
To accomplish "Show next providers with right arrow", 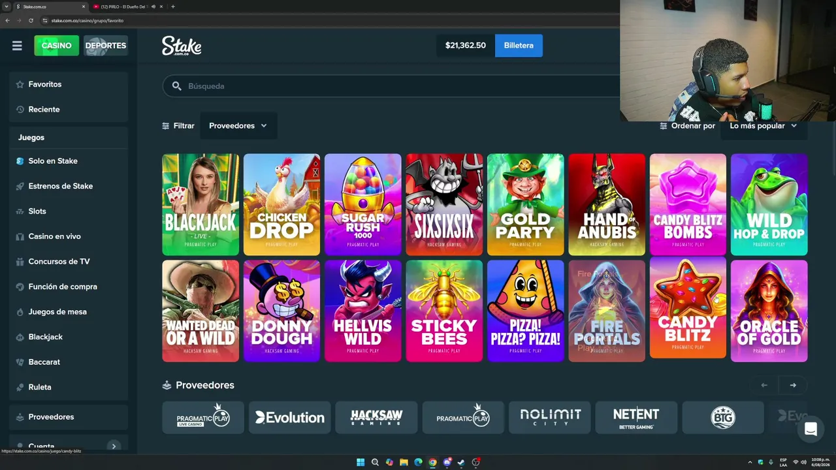I will [793, 385].
